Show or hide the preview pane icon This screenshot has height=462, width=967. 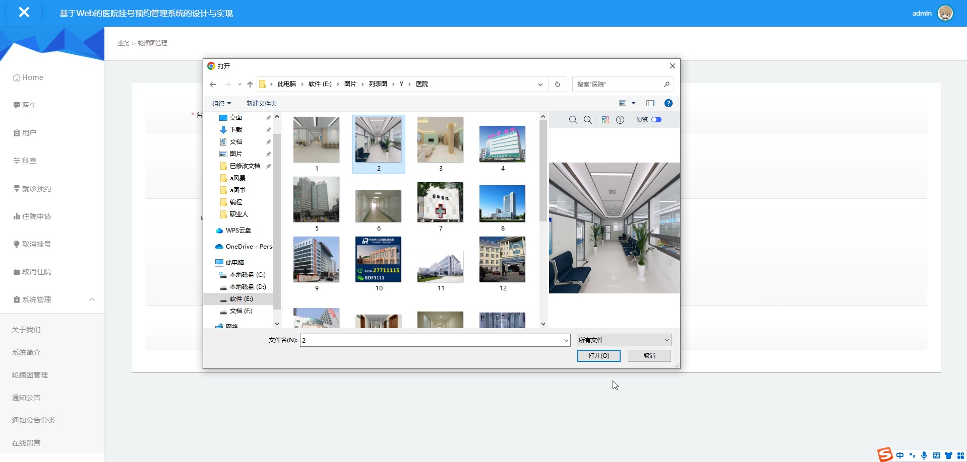click(x=650, y=103)
